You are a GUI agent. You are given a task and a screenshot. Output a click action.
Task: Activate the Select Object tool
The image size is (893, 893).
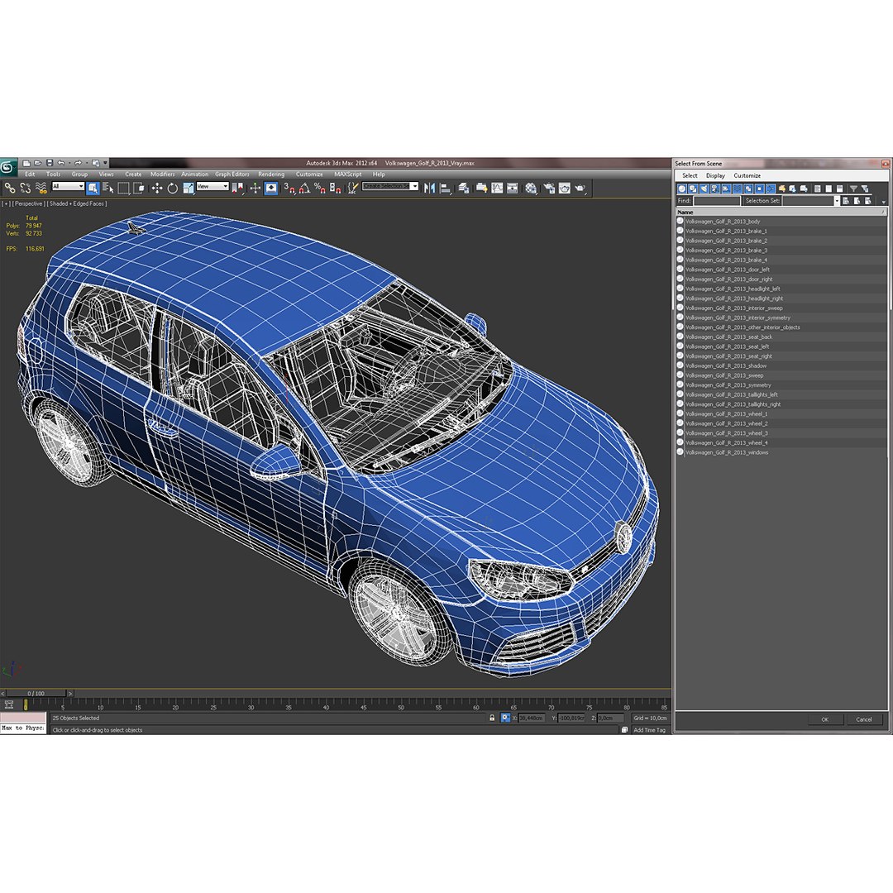tap(93, 188)
